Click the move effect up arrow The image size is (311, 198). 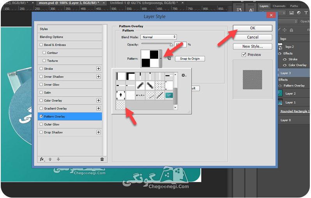point(50,159)
